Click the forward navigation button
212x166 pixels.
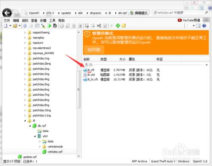16,14
